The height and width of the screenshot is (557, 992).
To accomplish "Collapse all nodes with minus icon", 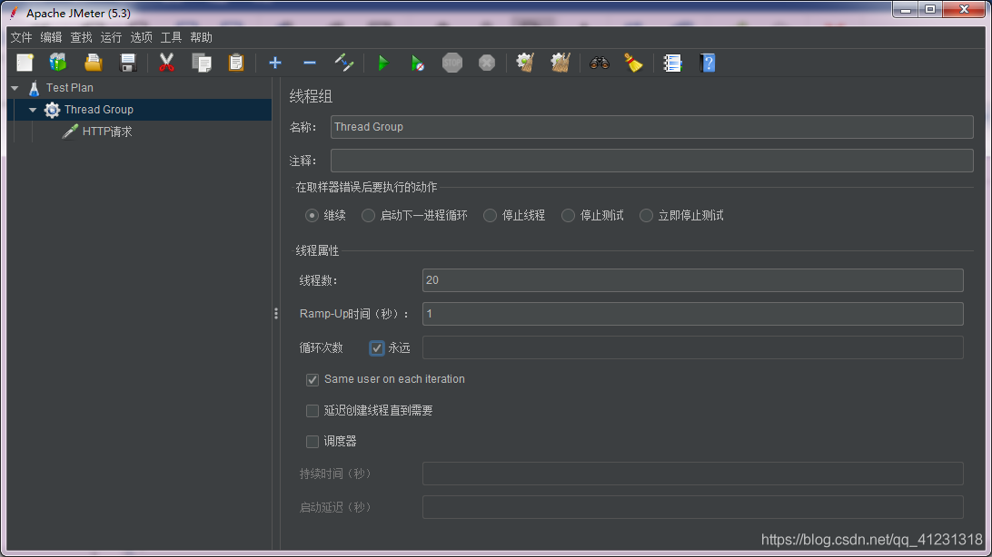I will click(310, 63).
